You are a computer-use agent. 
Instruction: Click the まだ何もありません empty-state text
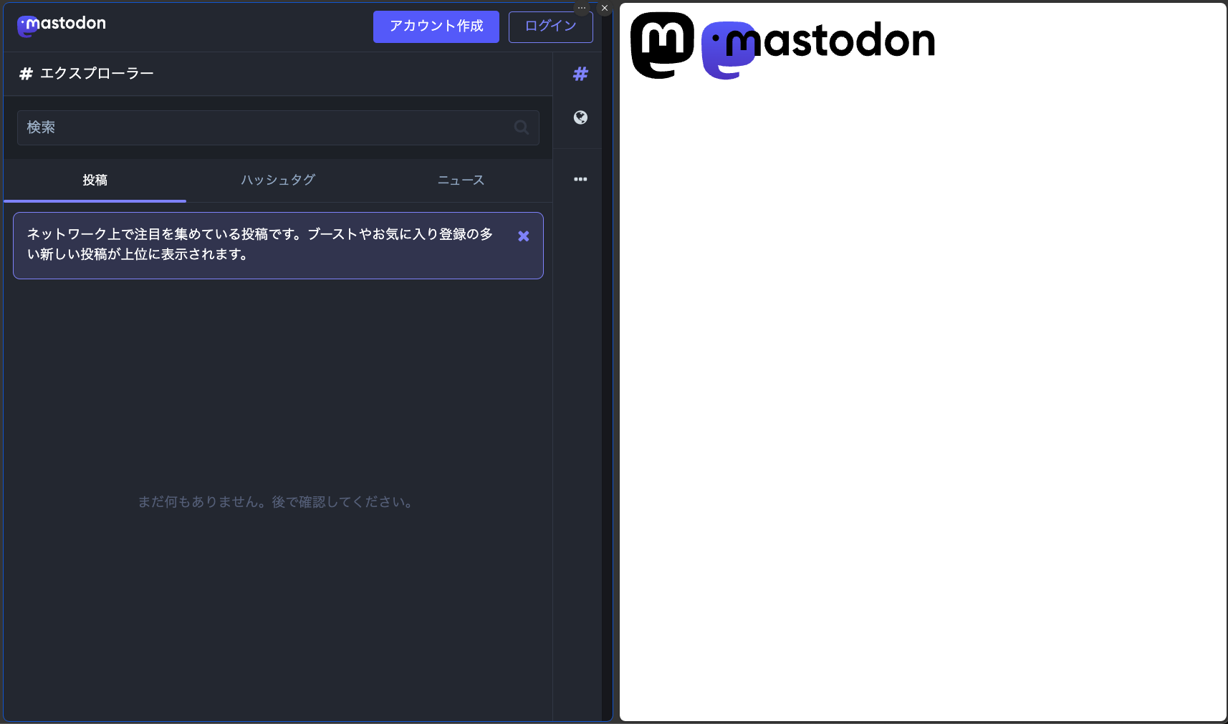pos(277,502)
